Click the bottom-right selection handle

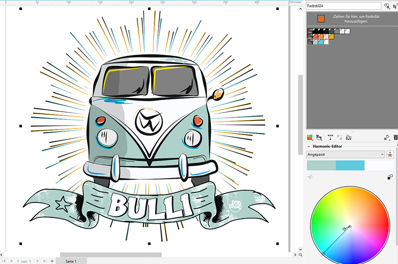pos(278,244)
